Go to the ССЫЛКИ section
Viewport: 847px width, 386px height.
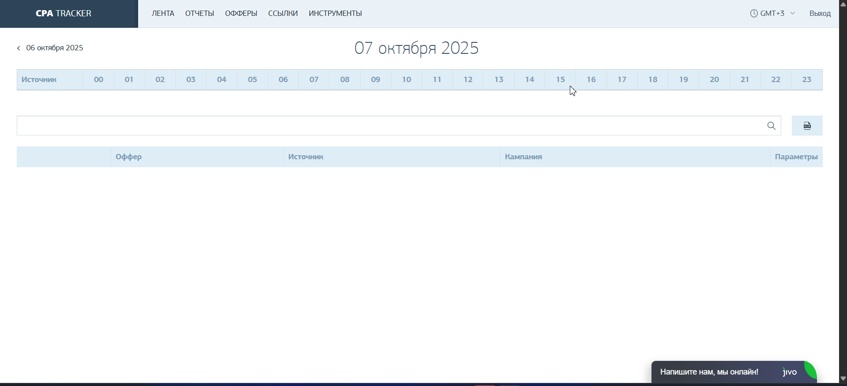pos(283,14)
